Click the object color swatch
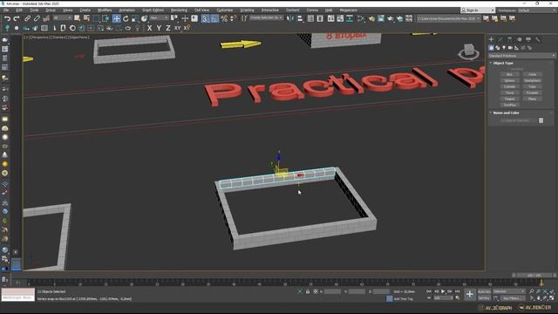 541,120
